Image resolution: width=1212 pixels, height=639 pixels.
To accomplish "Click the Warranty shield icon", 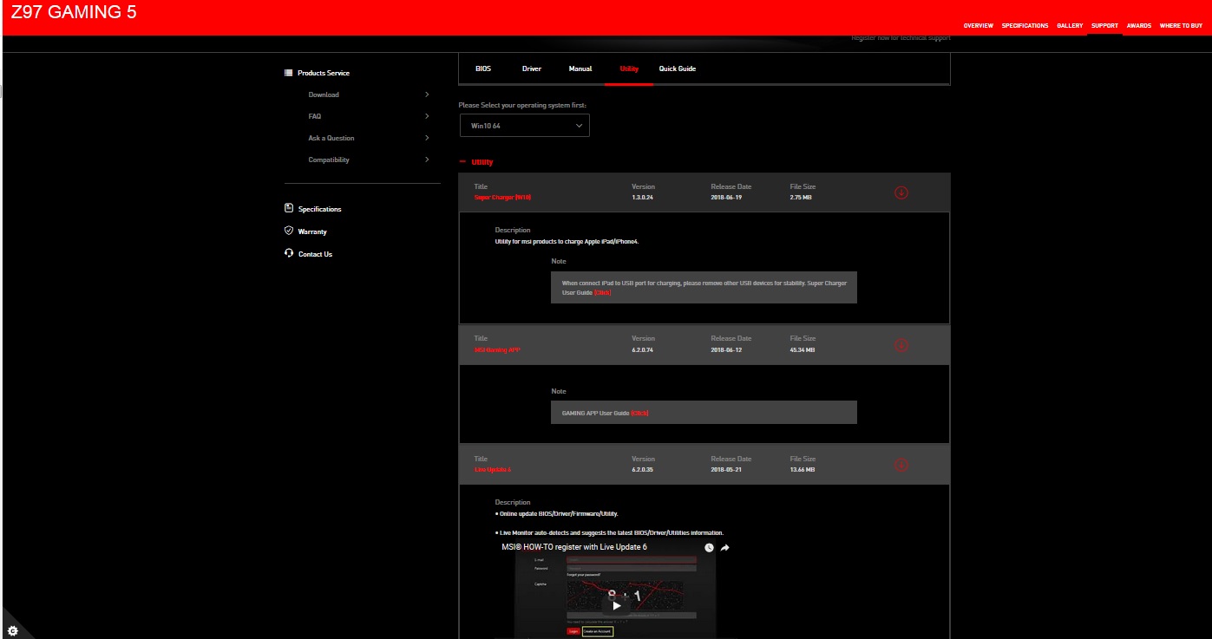I will pyautogui.click(x=289, y=231).
